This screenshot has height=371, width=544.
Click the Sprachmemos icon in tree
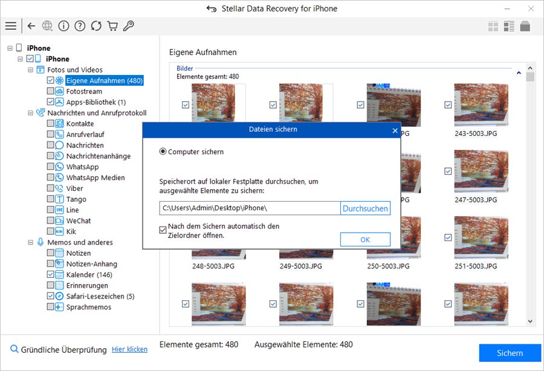point(59,307)
